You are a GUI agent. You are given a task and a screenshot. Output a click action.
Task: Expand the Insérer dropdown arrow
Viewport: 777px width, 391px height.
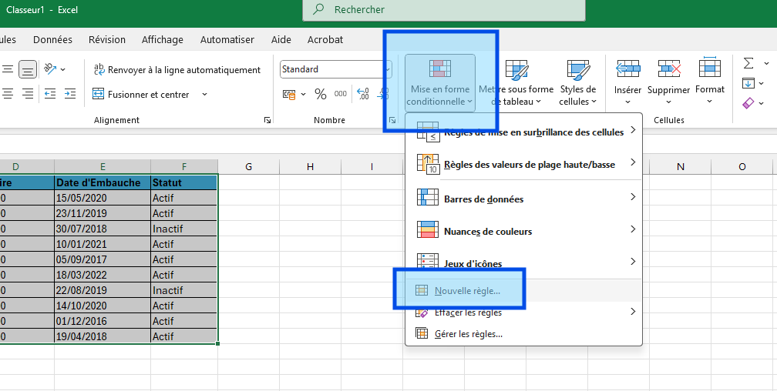tap(627, 102)
